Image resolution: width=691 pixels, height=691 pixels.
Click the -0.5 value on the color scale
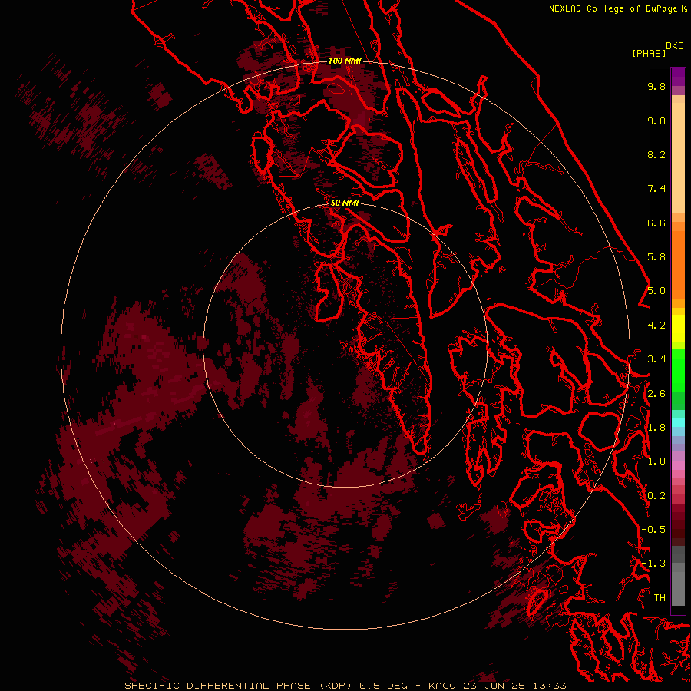click(653, 530)
